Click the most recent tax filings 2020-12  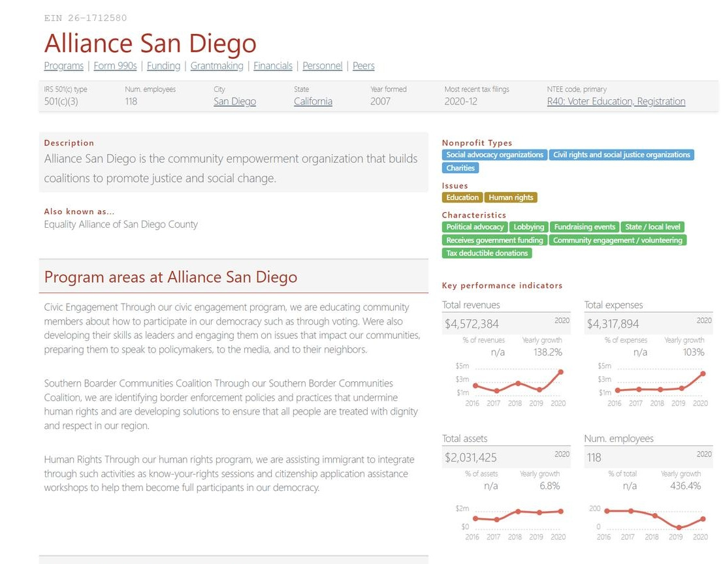coord(460,101)
